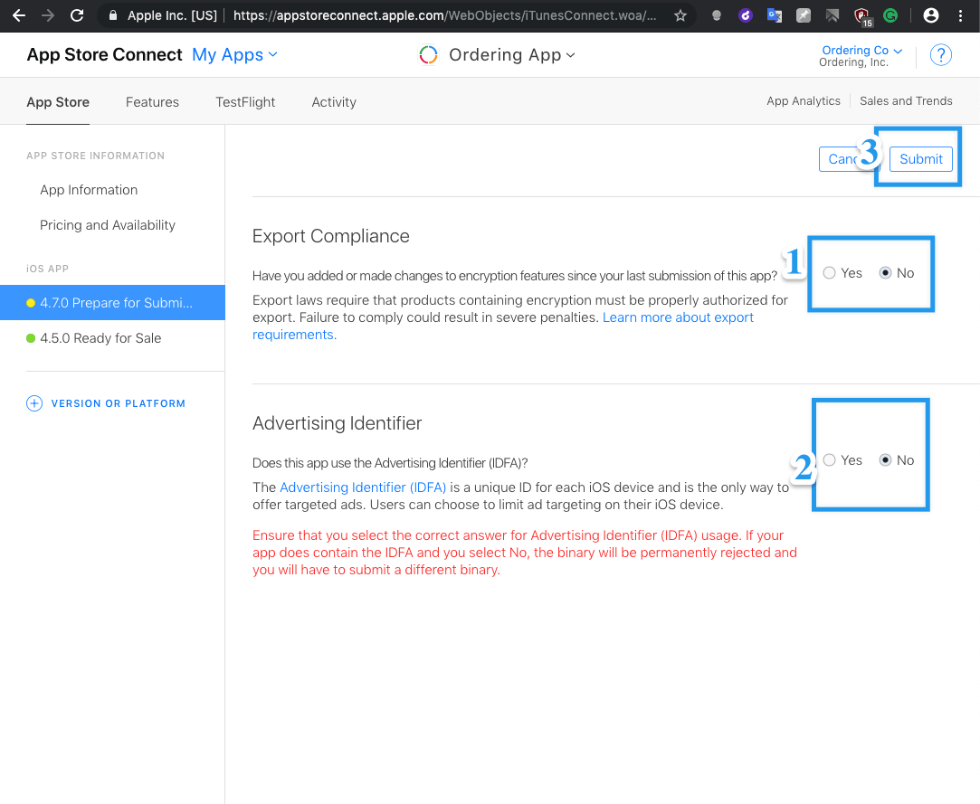Open App Information in the sidebar

89,190
